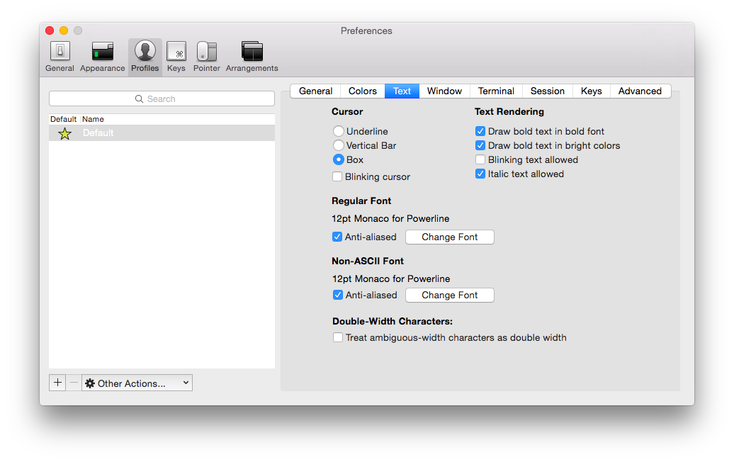Switch to the General profile tab

pos(315,91)
